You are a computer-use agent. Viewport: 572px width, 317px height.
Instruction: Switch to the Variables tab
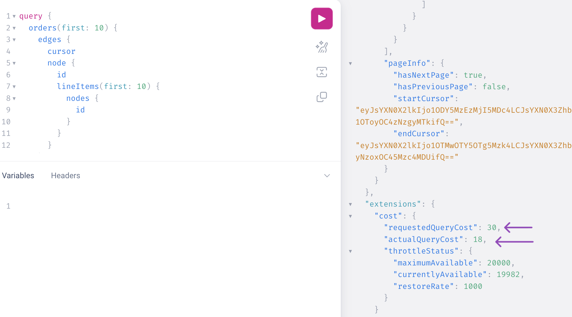click(18, 176)
